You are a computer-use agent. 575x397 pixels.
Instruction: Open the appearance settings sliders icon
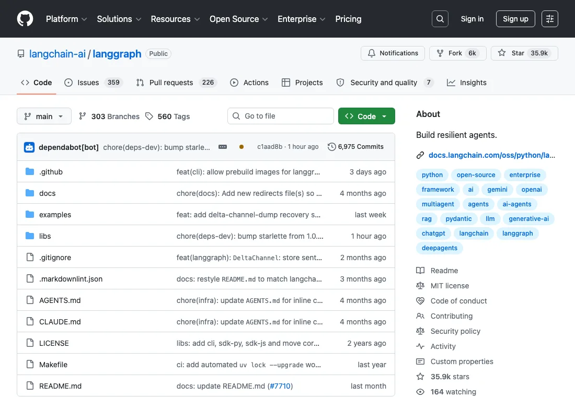(550, 19)
